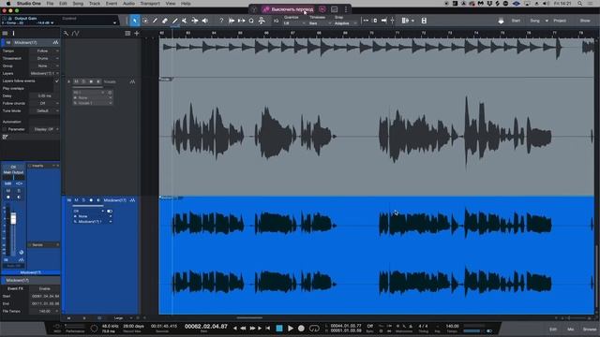
Task: Open the Tempo Follow dropdown
Action: point(45,51)
